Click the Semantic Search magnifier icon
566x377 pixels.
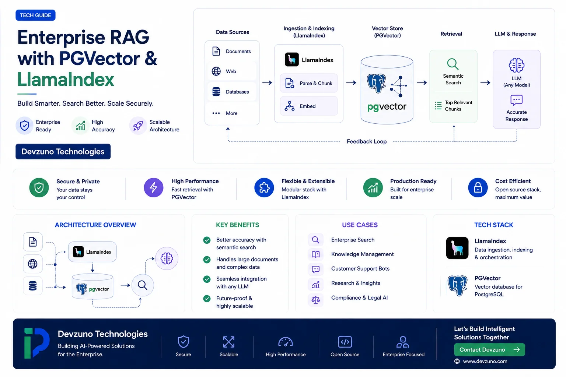click(x=453, y=64)
